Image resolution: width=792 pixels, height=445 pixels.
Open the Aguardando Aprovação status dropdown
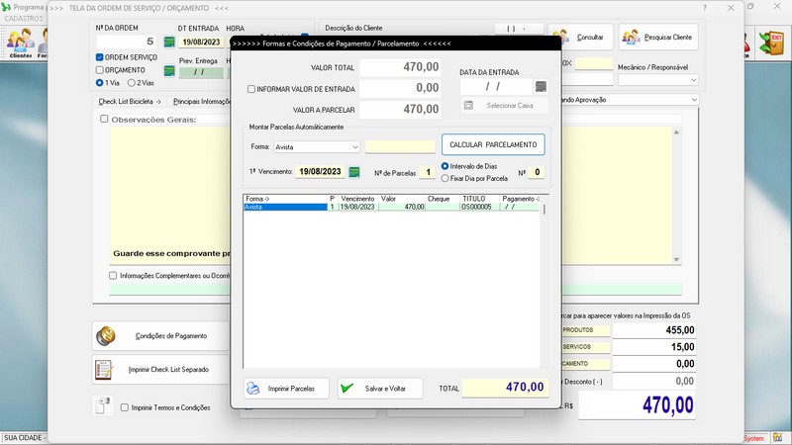point(695,100)
